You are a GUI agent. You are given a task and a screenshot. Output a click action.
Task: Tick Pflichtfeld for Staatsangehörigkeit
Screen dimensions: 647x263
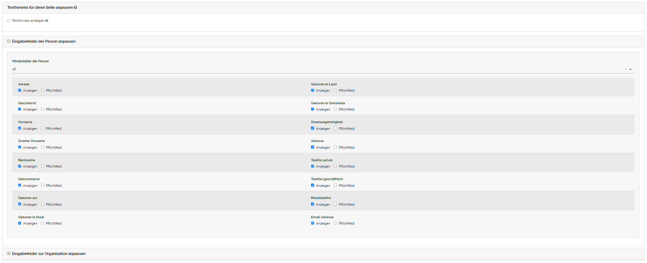(335, 128)
